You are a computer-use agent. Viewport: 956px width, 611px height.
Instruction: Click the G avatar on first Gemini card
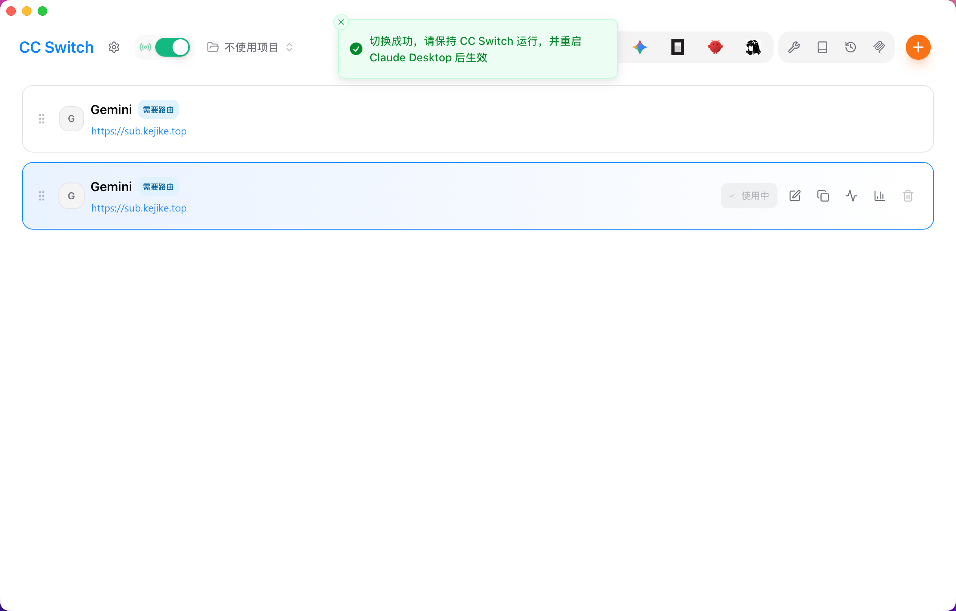(x=72, y=119)
